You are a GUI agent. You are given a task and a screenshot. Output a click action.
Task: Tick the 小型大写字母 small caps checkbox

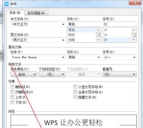pos(75,87)
